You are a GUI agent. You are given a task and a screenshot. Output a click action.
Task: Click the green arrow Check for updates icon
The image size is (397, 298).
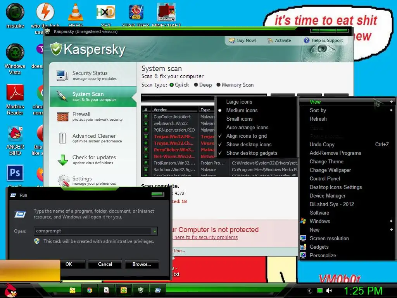[63, 159]
